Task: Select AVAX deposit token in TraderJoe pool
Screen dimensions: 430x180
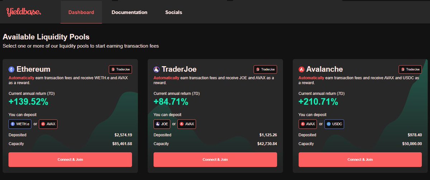Action: pos(187,124)
